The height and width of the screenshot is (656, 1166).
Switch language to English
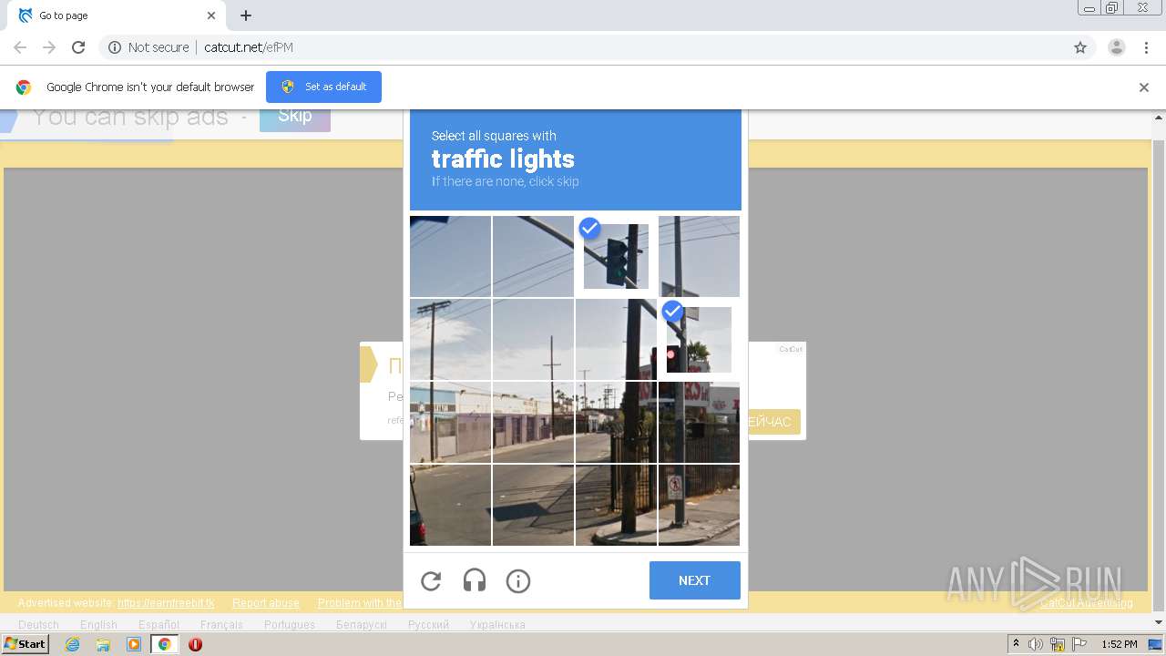(98, 625)
